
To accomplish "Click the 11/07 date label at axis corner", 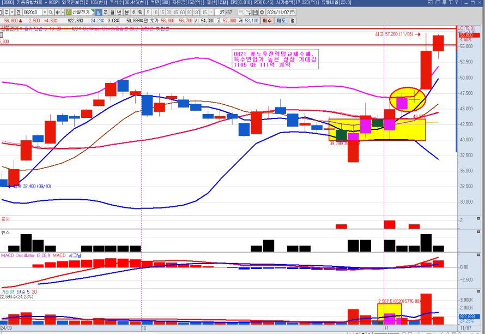I will point(466,328).
